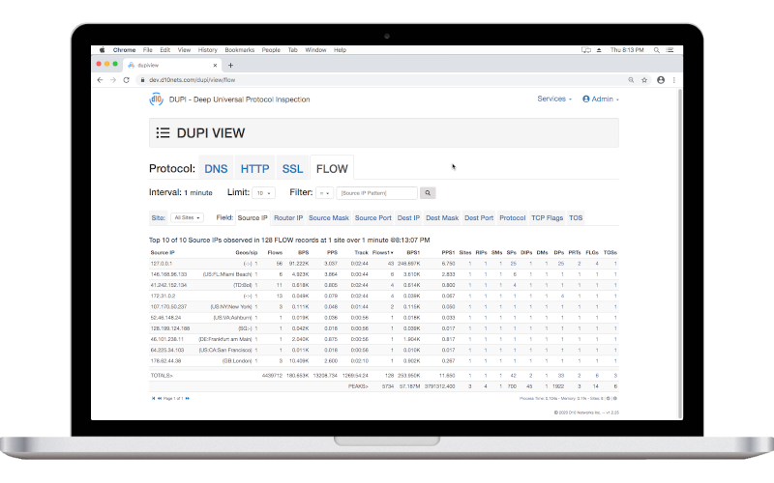Bookmark page with star icon
Screen dimensions: 774x483
tap(644, 80)
